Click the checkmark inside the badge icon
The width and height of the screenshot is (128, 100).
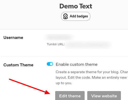pyautogui.click(x=65, y=16)
